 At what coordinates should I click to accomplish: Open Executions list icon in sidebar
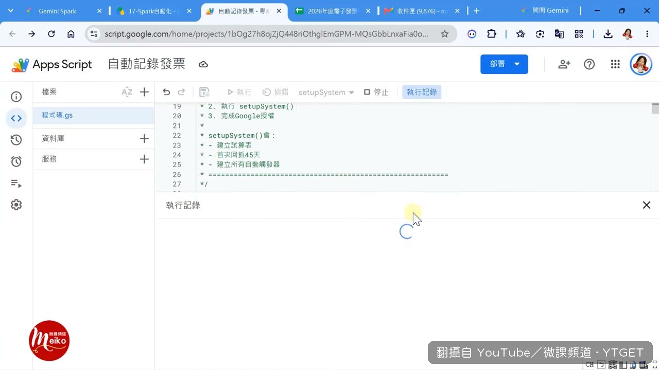pyautogui.click(x=16, y=183)
